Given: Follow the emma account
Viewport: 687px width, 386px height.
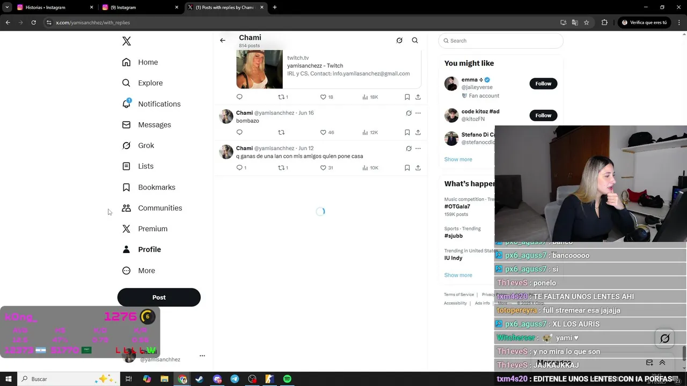Looking at the screenshot, I should click(x=543, y=84).
